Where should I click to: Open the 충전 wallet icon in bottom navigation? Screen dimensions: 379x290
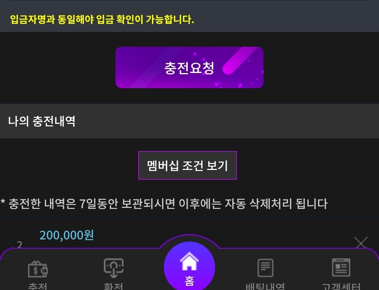click(38, 269)
